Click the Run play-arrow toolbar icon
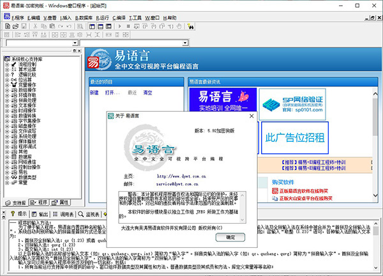 click(120, 26)
